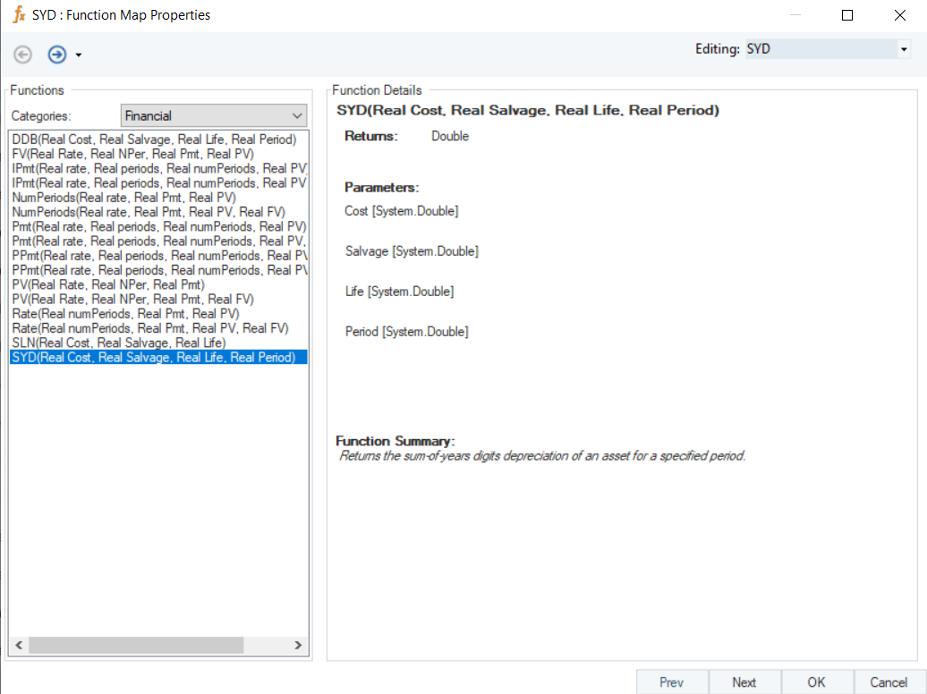This screenshot has width=927, height=694.
Task: Click the Next button
Action: [744, 682]
